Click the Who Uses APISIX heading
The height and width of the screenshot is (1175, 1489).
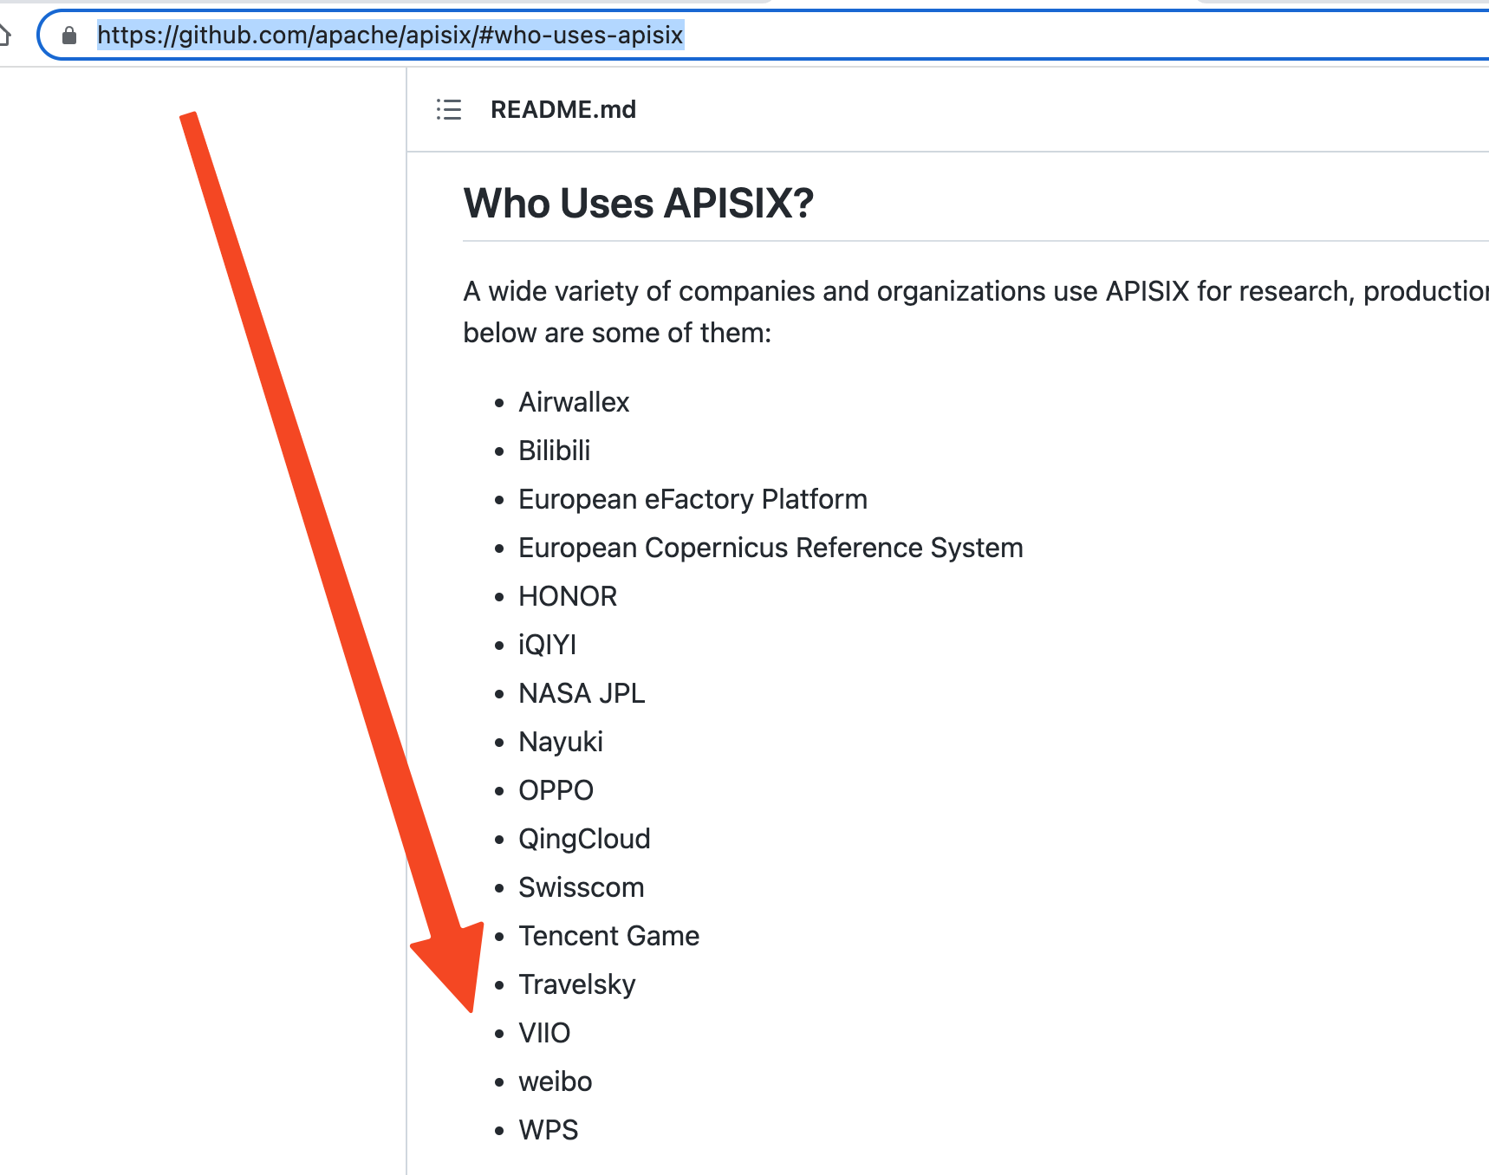coord(639,203)
